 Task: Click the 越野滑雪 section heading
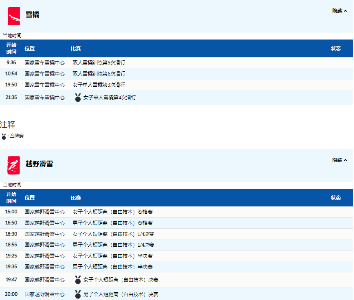click(x=39, y=164)
